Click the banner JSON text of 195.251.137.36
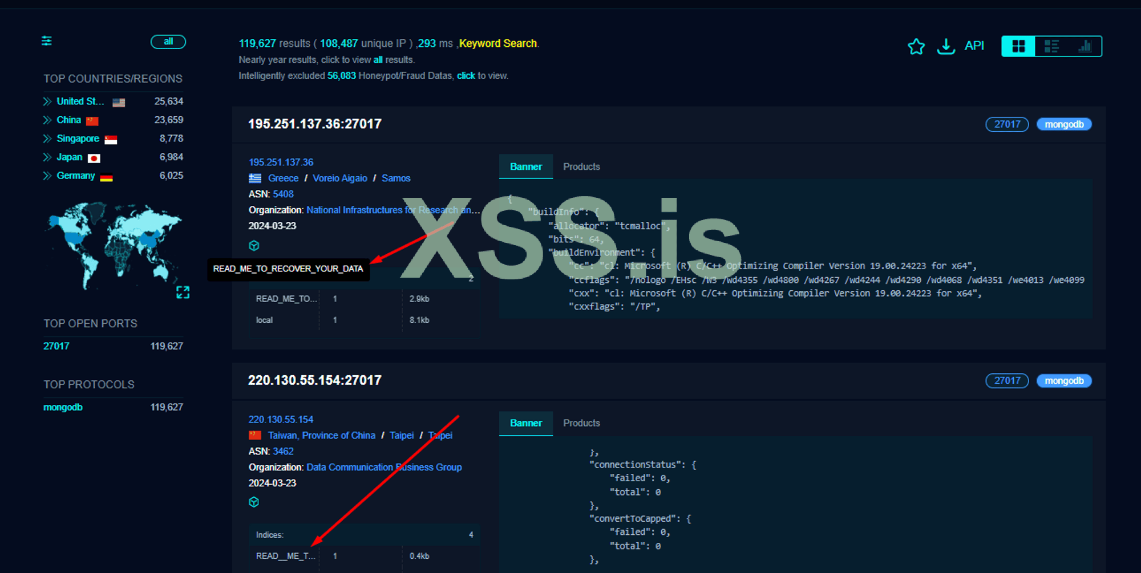The width and height of the screenshot is (1141, 573). (x=795, y=249)
